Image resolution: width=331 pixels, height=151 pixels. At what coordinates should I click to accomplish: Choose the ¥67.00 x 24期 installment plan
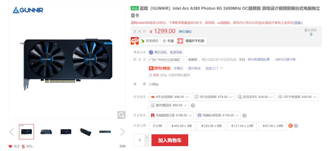273,126
